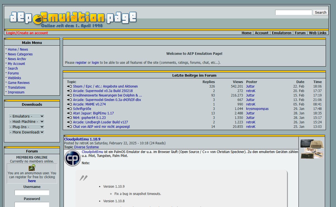Image resolution: width=336 pixels, height=207 pixels.
Task: Click the post icon beside Chat von AEP topic
Action: click(69, 127)
